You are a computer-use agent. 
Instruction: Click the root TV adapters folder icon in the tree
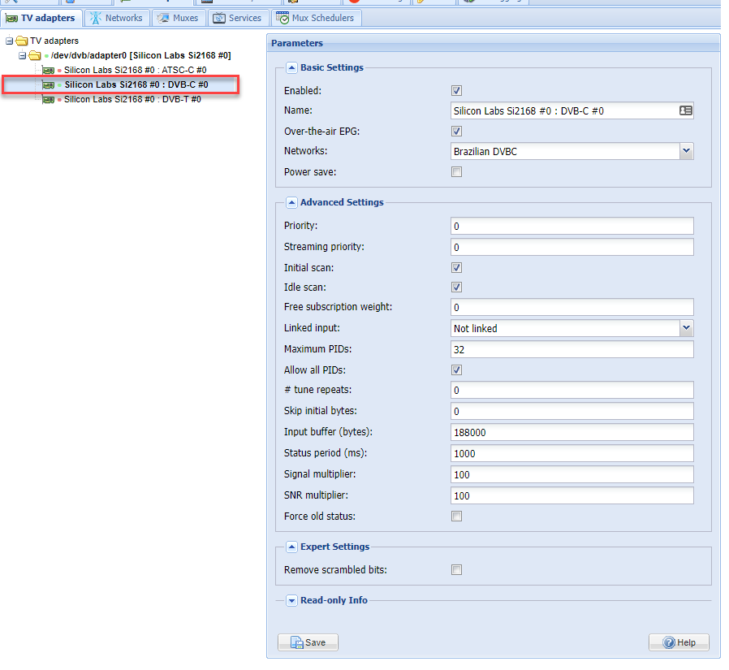[x=21, y=41]
